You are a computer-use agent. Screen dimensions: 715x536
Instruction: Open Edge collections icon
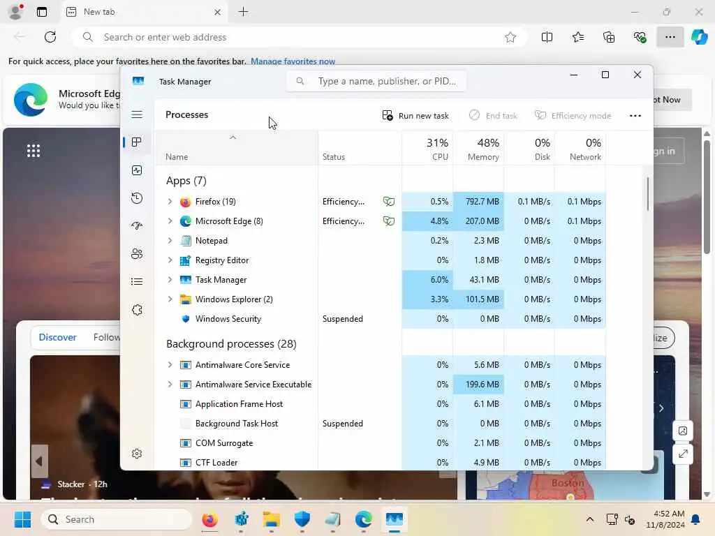pyautogui.click(x=609, y=37)
